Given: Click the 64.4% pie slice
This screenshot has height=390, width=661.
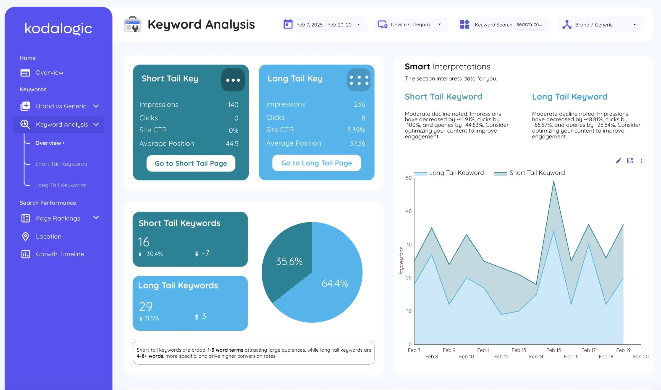Looking at the screenshot, I should coord(335,283).
